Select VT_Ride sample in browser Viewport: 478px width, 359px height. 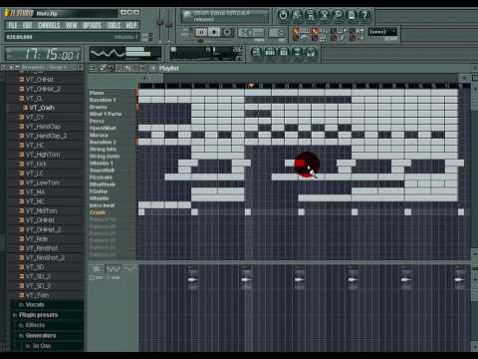37,238
